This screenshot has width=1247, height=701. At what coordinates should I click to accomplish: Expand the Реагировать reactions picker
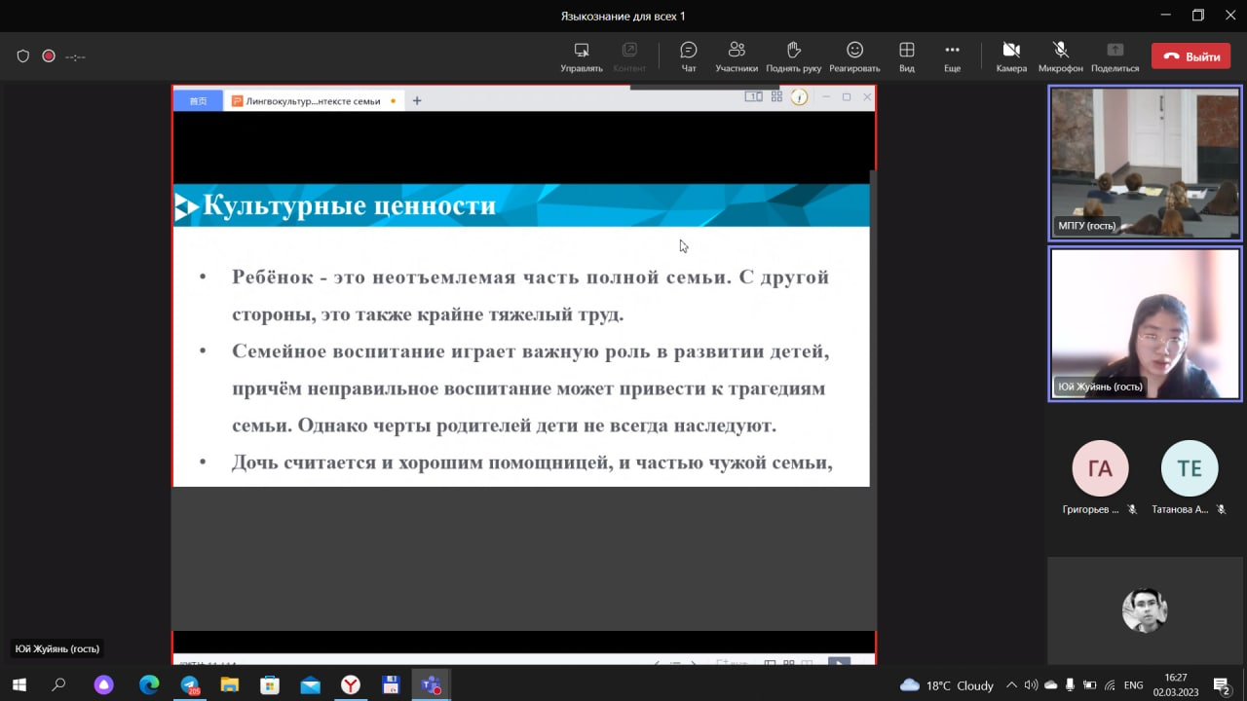coord(854,56)
